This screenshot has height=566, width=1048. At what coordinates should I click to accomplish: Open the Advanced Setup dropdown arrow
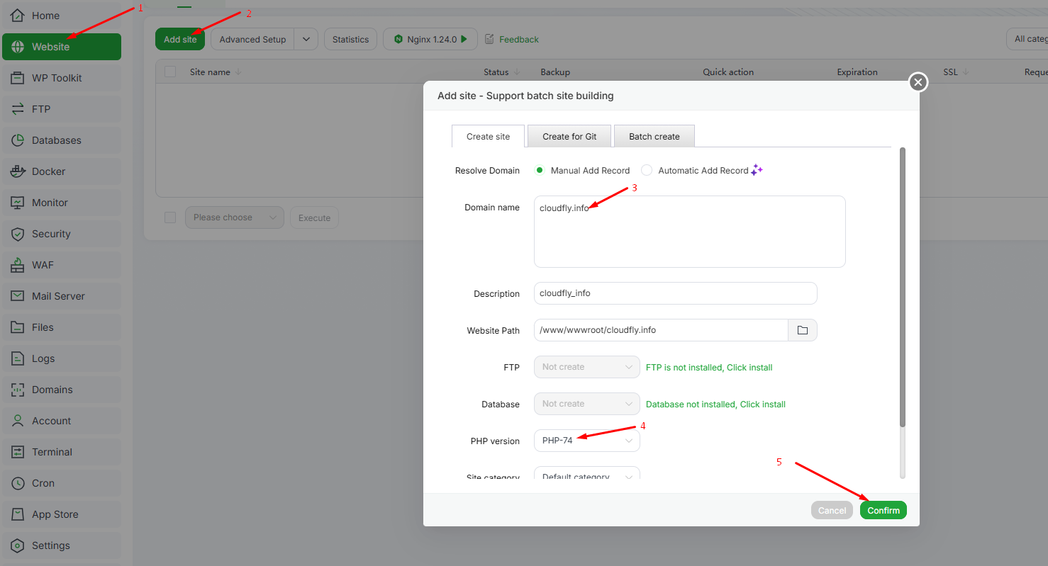[306, 40]
